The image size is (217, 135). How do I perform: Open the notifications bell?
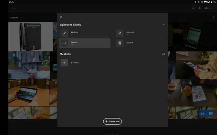[x=200, y=8]
